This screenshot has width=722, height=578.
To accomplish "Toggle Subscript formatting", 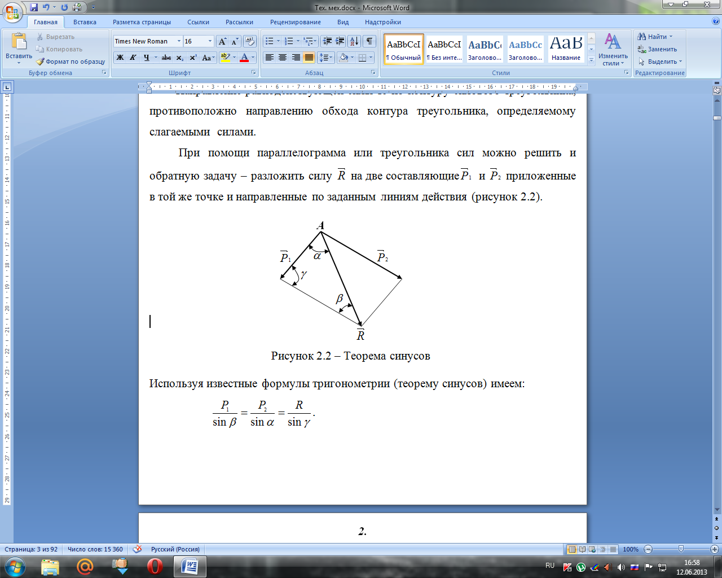I will tap(180, 58).
